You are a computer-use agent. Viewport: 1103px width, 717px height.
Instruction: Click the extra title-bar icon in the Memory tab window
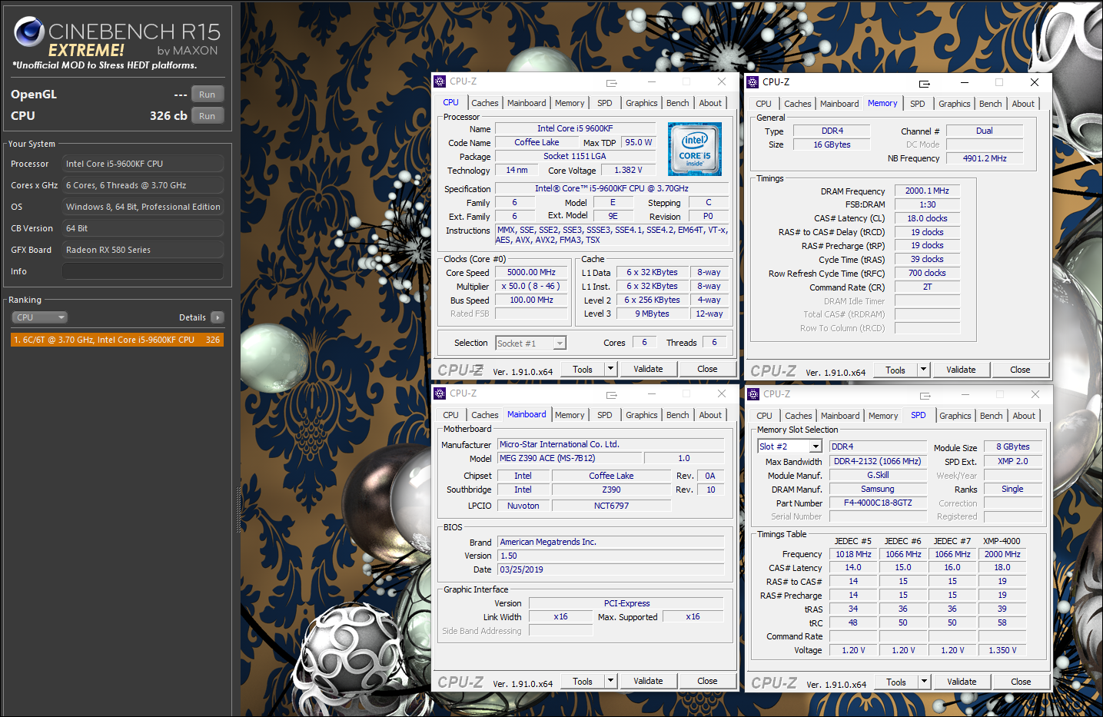click(x=925, y=83)
